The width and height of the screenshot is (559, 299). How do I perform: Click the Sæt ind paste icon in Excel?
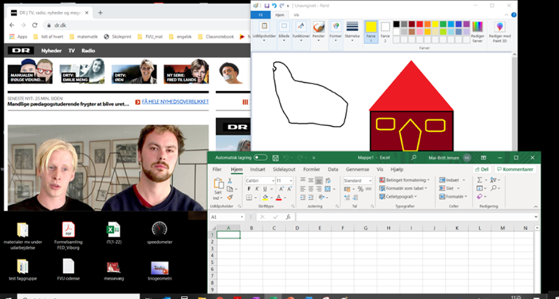(x=218, y=185)
